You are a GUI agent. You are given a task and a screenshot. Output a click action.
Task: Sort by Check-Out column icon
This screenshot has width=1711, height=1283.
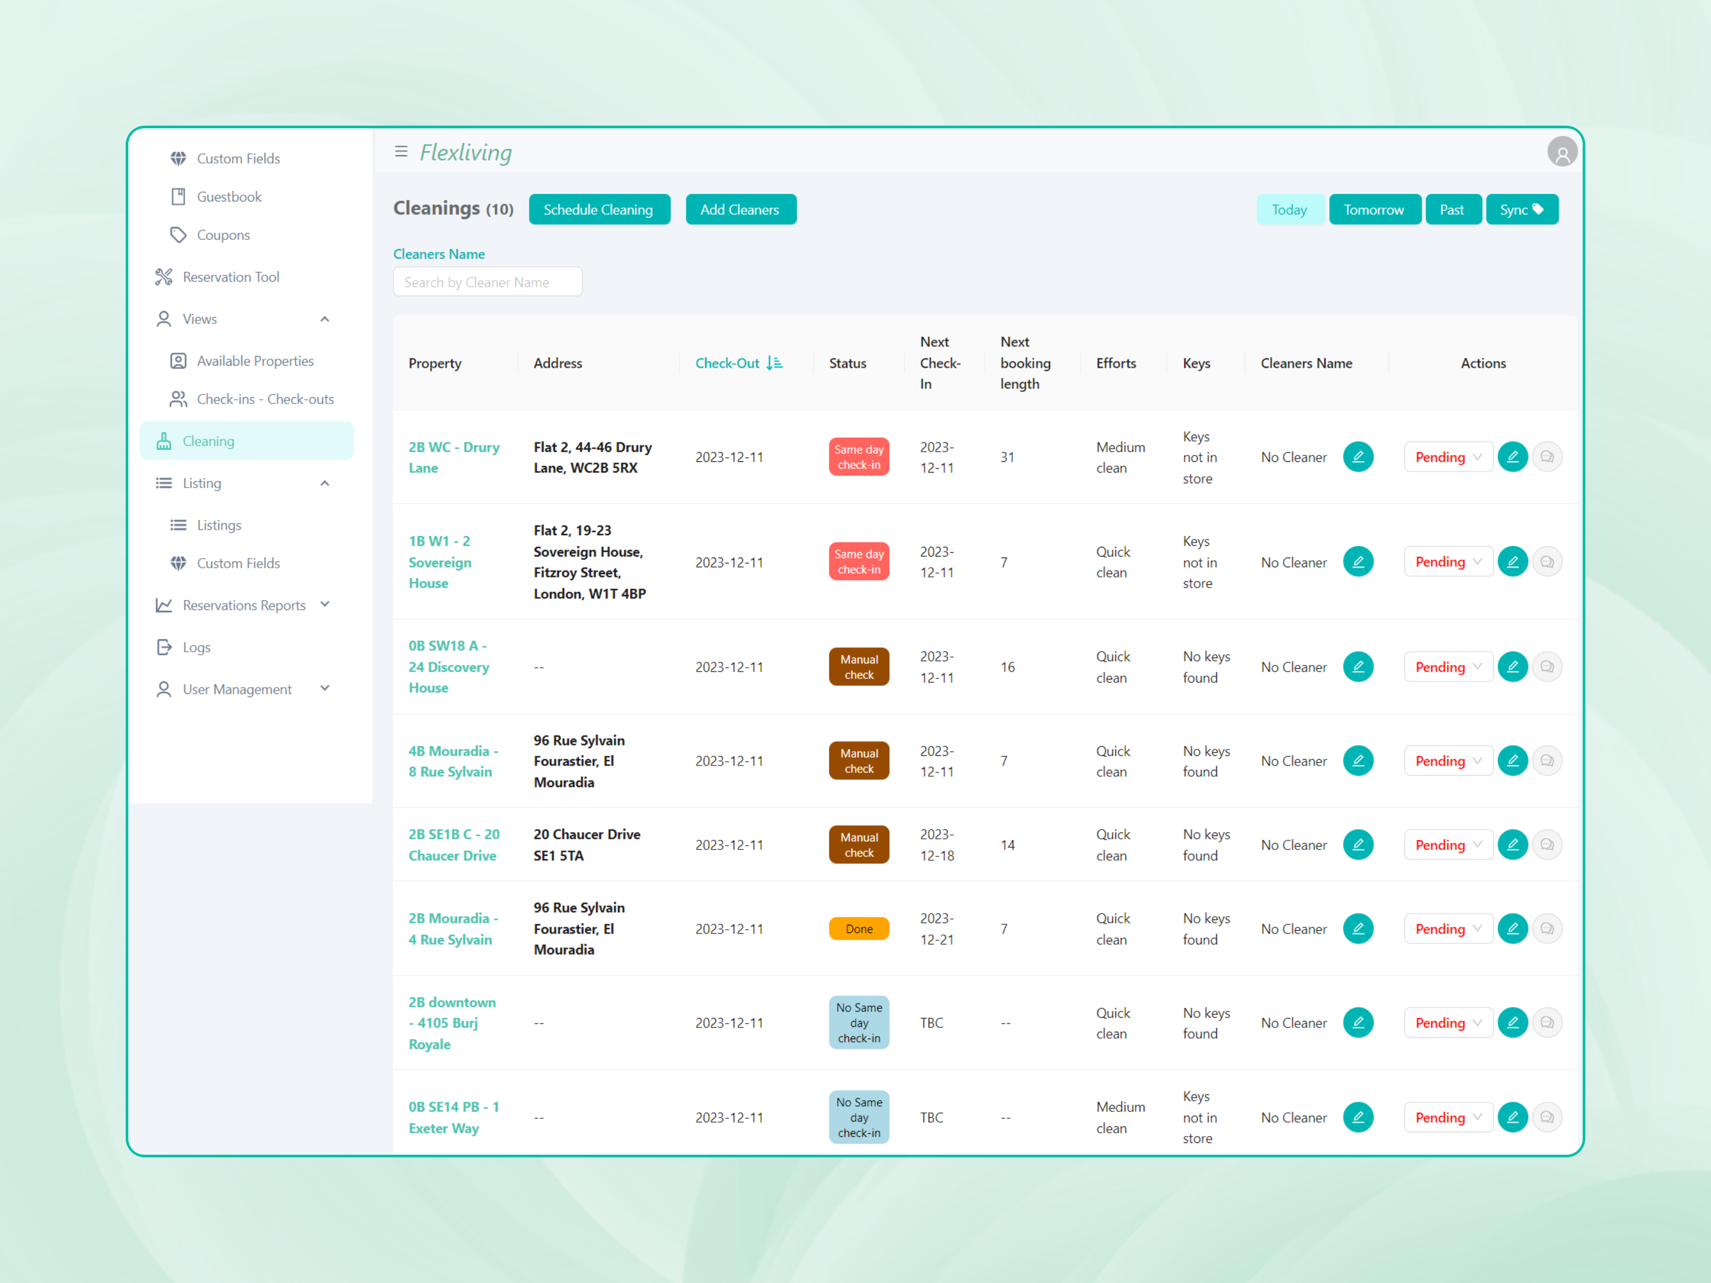pos(774,362)
